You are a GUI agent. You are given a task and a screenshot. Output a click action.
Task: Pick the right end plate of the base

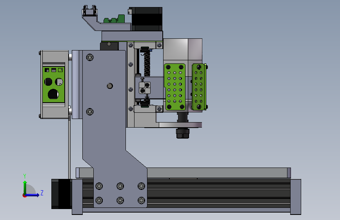coord(296,197)
